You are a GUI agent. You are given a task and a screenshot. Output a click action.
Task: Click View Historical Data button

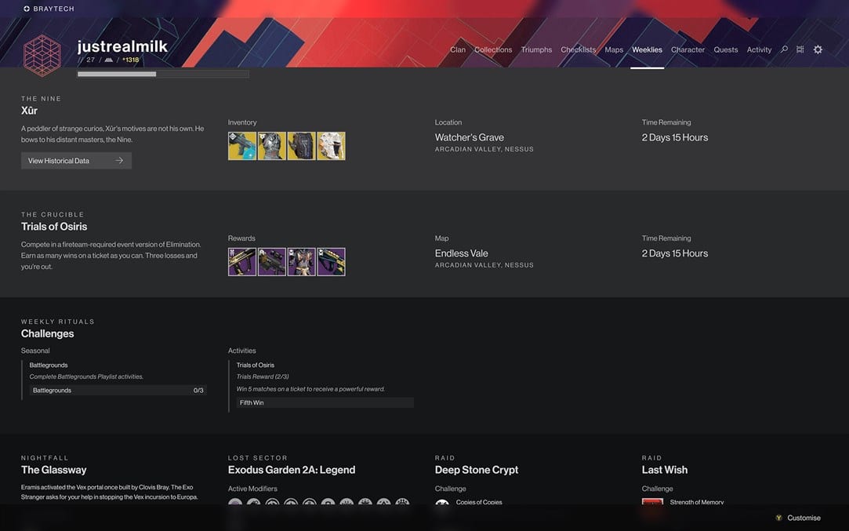pyautogui.click(x=76, y=161)
